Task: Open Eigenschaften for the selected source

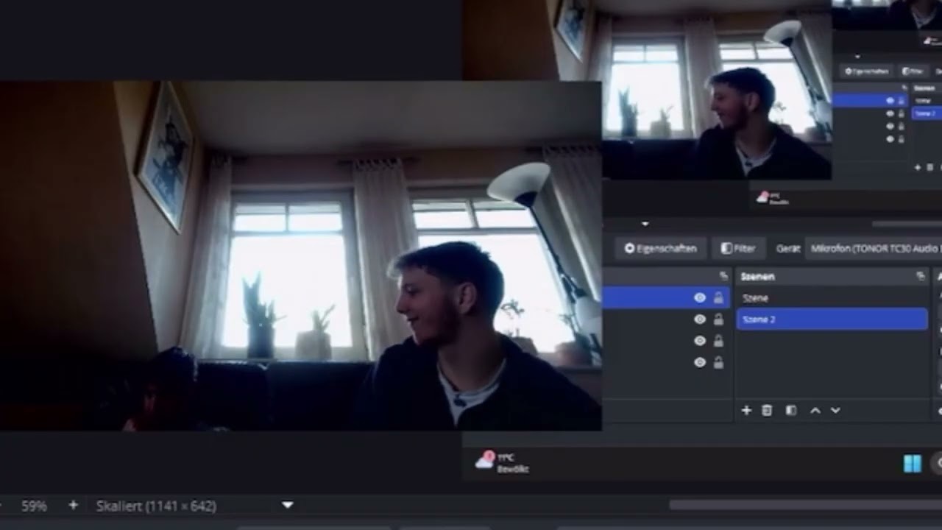Action: click(x=660, y=249)
